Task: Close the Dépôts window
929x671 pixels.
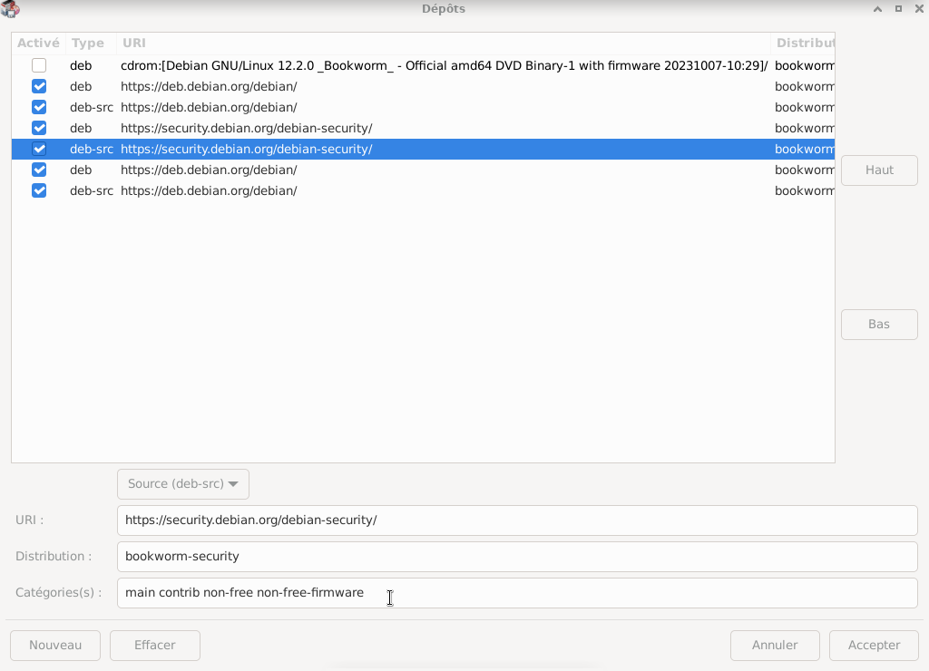Action: pyautogui.click(x=919, y=9)
